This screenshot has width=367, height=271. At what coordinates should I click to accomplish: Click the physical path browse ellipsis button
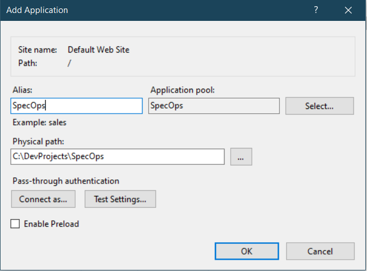(x=241, y=157)
